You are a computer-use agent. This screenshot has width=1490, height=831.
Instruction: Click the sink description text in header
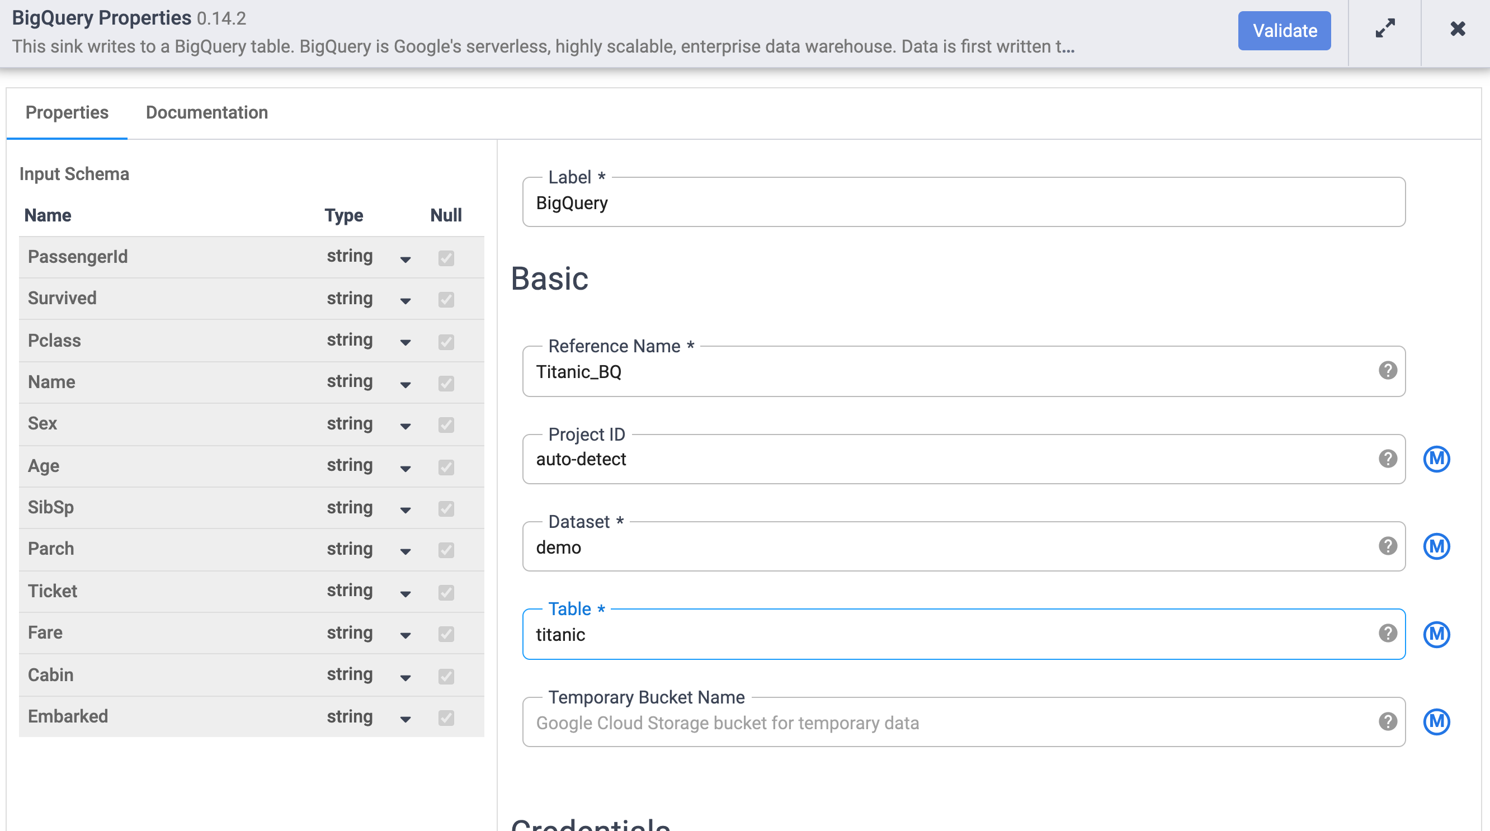click(544, 46)
